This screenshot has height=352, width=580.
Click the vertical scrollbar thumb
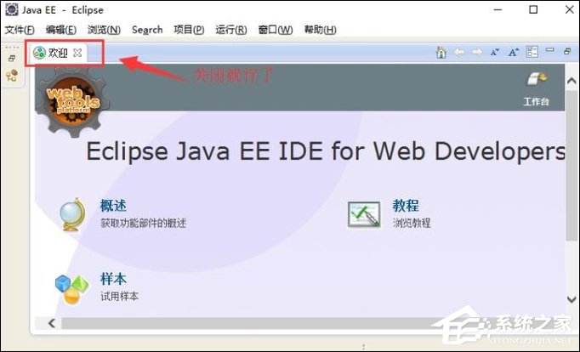(x=571, y=165)
